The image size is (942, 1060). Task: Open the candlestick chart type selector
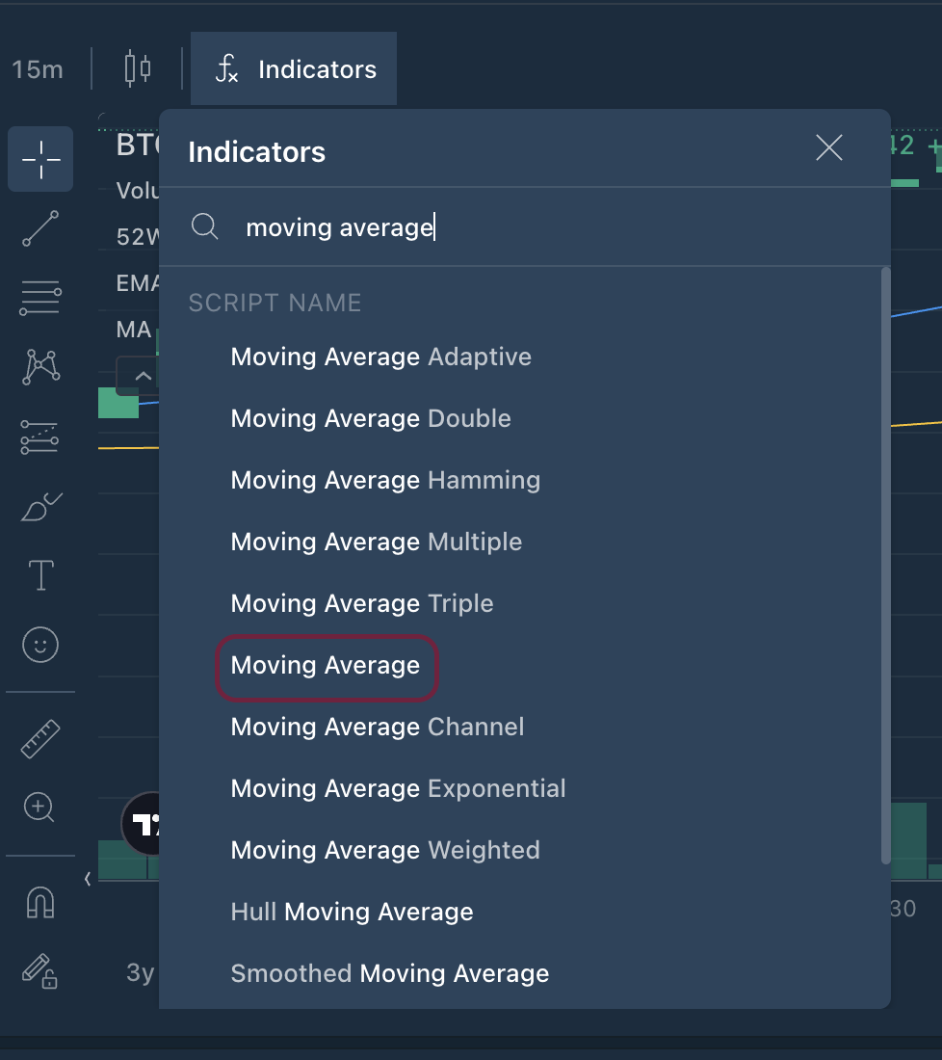point(138,69)
